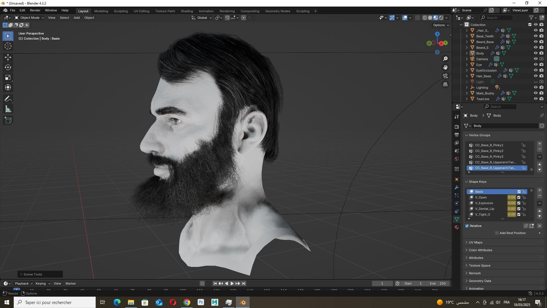Image resolution: width=547 pixels, height=308 pixels.
Task: Select the Scale tool
Action: click(x=8, y=77)
